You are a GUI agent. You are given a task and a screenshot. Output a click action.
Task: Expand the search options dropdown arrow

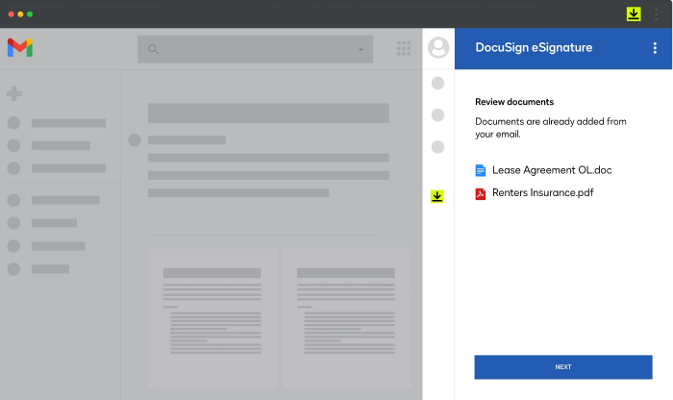click(361, 49)
